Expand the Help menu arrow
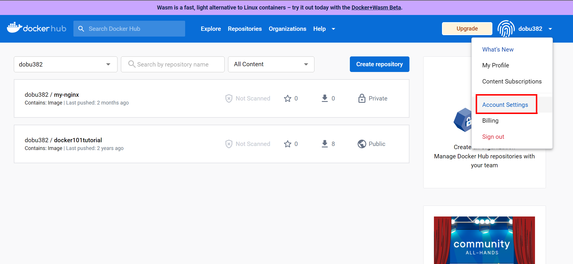Image resolution: width=573 pixels, height=264 pixels. click(333, 29)
